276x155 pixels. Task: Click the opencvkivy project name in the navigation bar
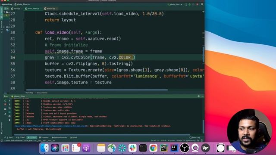[x=7, y=4]
